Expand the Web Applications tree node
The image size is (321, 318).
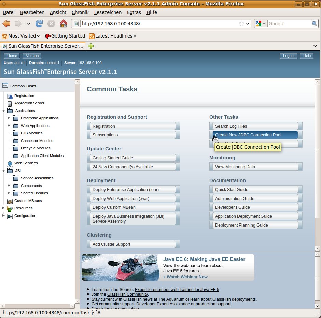(x=9, y=126)
